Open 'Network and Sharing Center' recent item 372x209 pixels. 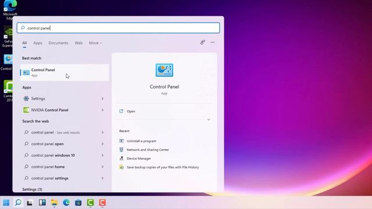148,150
